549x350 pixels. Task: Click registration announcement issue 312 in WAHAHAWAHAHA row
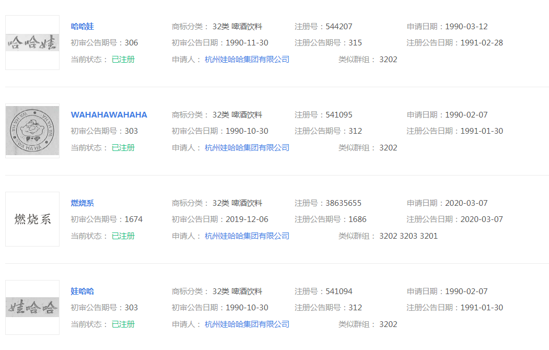(x=355, y=131)
